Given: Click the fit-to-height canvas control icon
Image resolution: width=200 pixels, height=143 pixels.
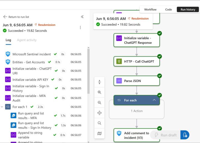Looking at the screenshot, I should (99, 82).
